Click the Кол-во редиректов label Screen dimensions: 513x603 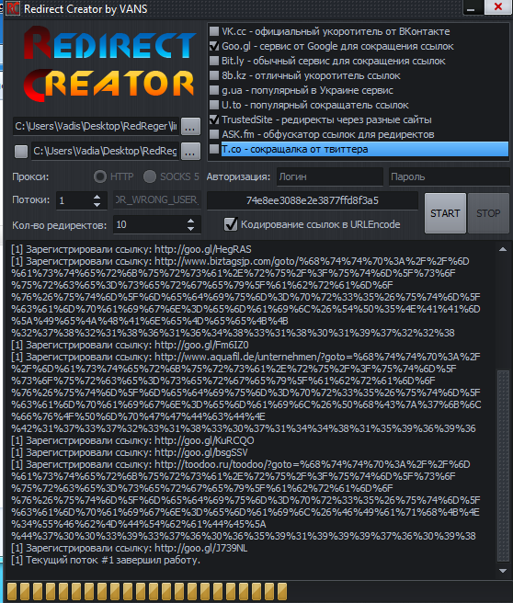click(x=59, y=225)
